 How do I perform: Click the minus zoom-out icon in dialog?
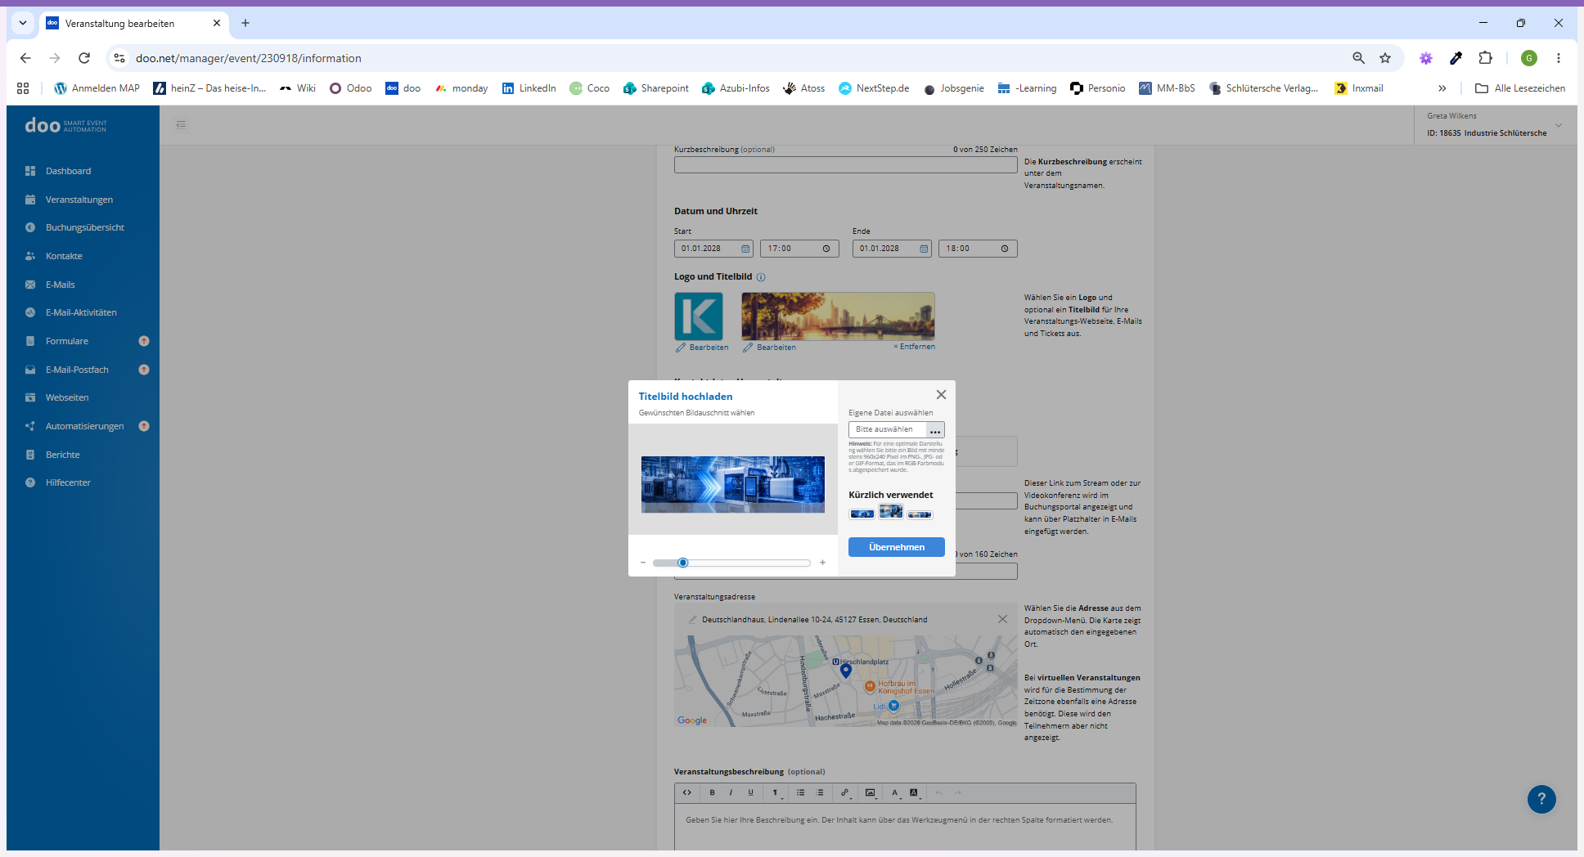click(x=643, y=563)
